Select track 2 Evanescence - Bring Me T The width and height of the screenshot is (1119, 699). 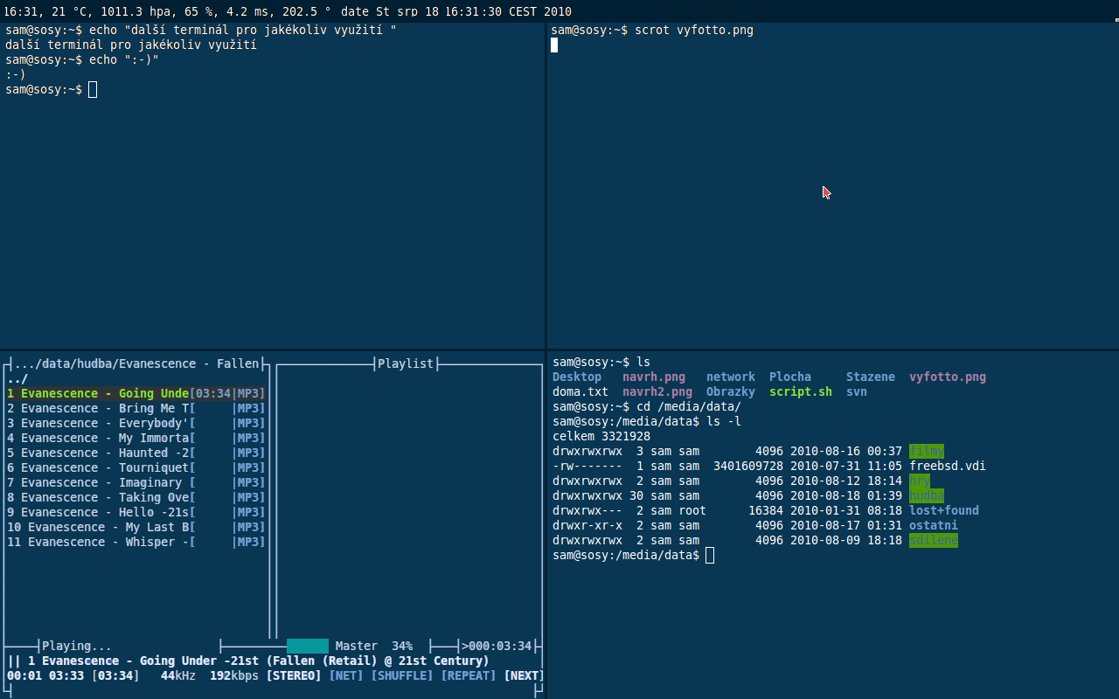(x=136, y=408)
